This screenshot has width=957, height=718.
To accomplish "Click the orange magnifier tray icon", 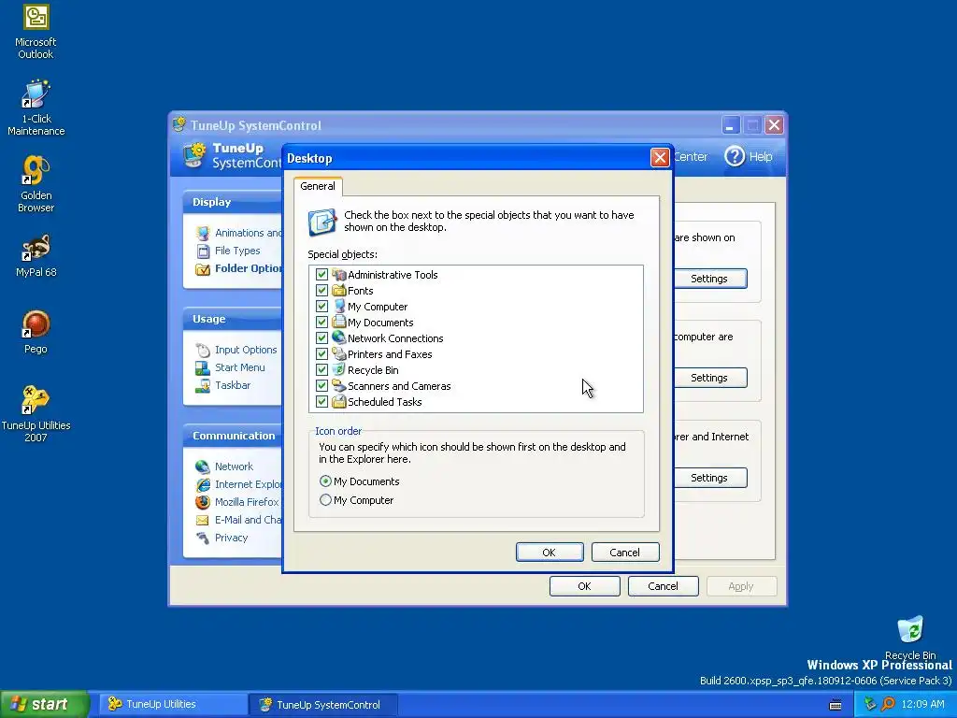I will 888,704.
